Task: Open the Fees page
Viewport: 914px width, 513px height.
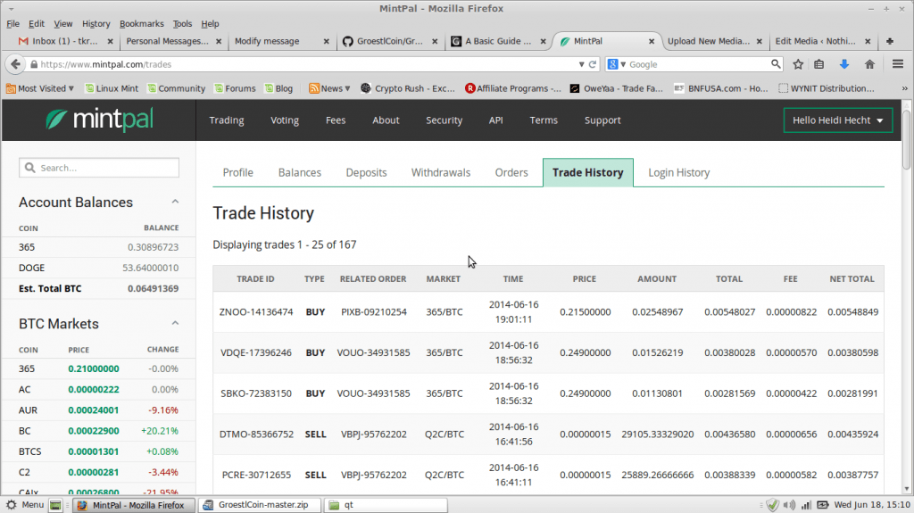Action: [336, 120]
